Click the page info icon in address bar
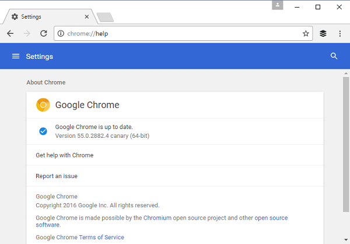The height and width of the screenshot is (244, 350). coord(62,33)
